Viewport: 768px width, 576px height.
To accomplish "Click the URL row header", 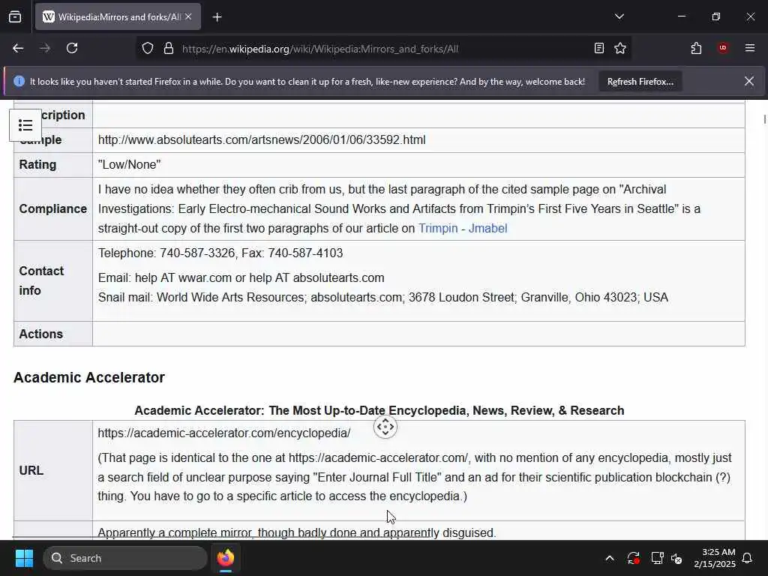I will tap(53, 470).
